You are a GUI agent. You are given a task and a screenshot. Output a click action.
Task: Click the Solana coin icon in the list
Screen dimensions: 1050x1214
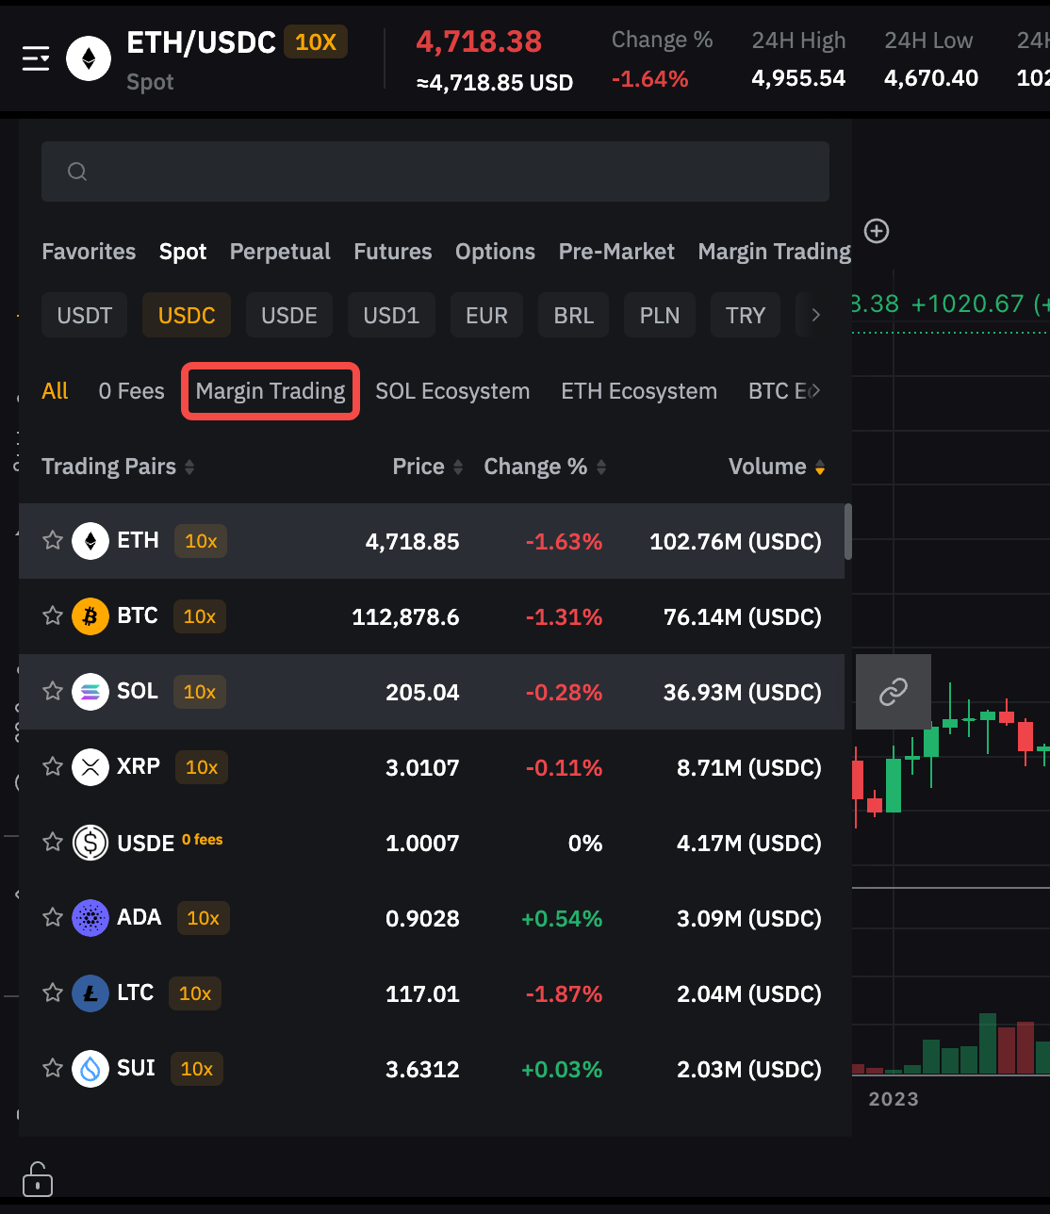click(x=90, y=692)
